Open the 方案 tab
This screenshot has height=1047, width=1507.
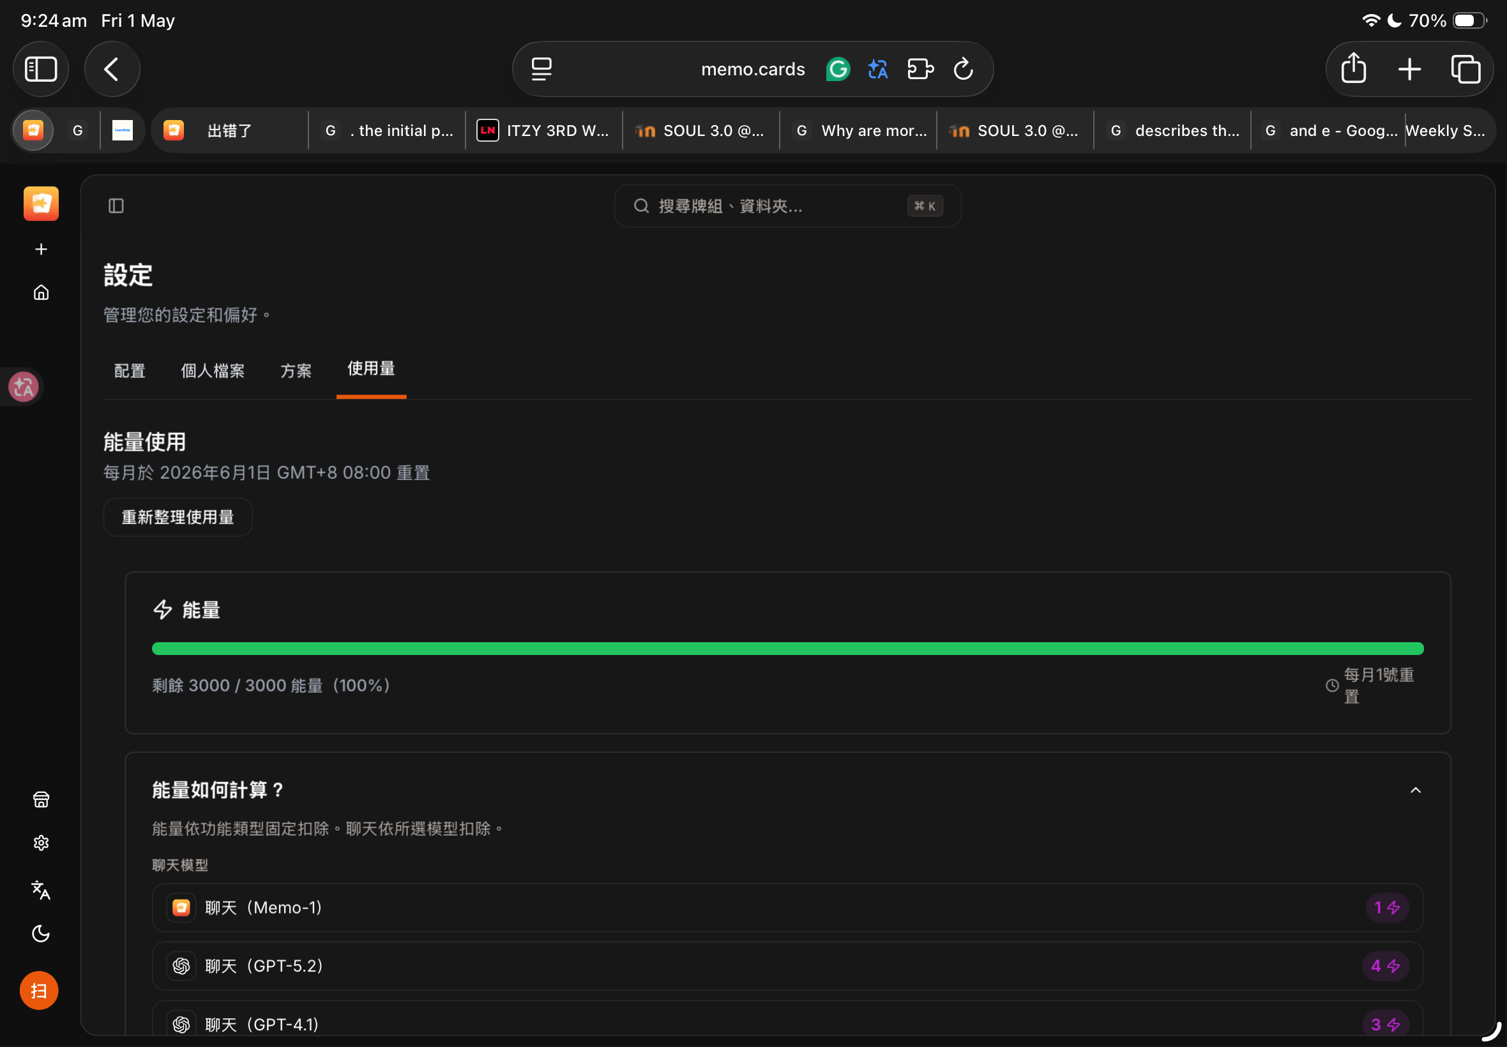(x=296, y=371)
